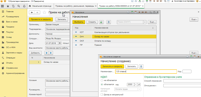Expand the Категория дохода dropdown

click(x=139, y=89)
